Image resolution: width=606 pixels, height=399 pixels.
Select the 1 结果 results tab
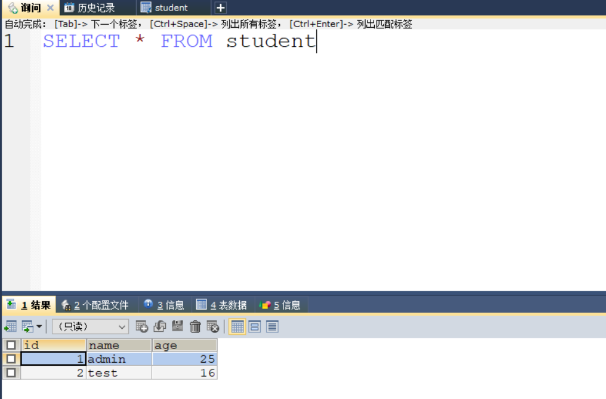click(x=30, y=305)
